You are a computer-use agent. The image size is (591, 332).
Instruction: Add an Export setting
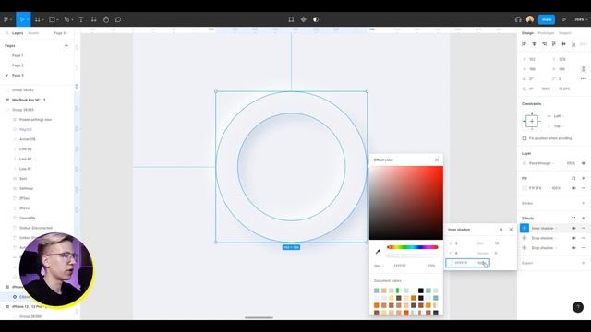pyautogui.click(x=584, y=263)
